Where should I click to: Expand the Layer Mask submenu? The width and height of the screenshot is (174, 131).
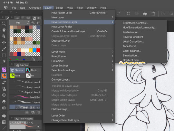coord(79,52)
